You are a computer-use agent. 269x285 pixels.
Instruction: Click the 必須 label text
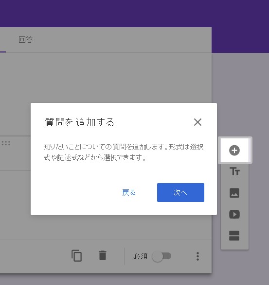[140, 256]
